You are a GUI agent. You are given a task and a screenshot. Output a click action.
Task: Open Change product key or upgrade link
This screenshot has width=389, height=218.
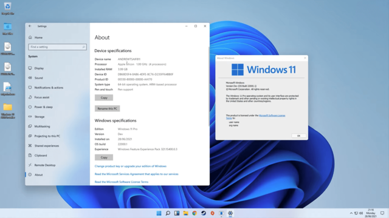tap(131, 166)
